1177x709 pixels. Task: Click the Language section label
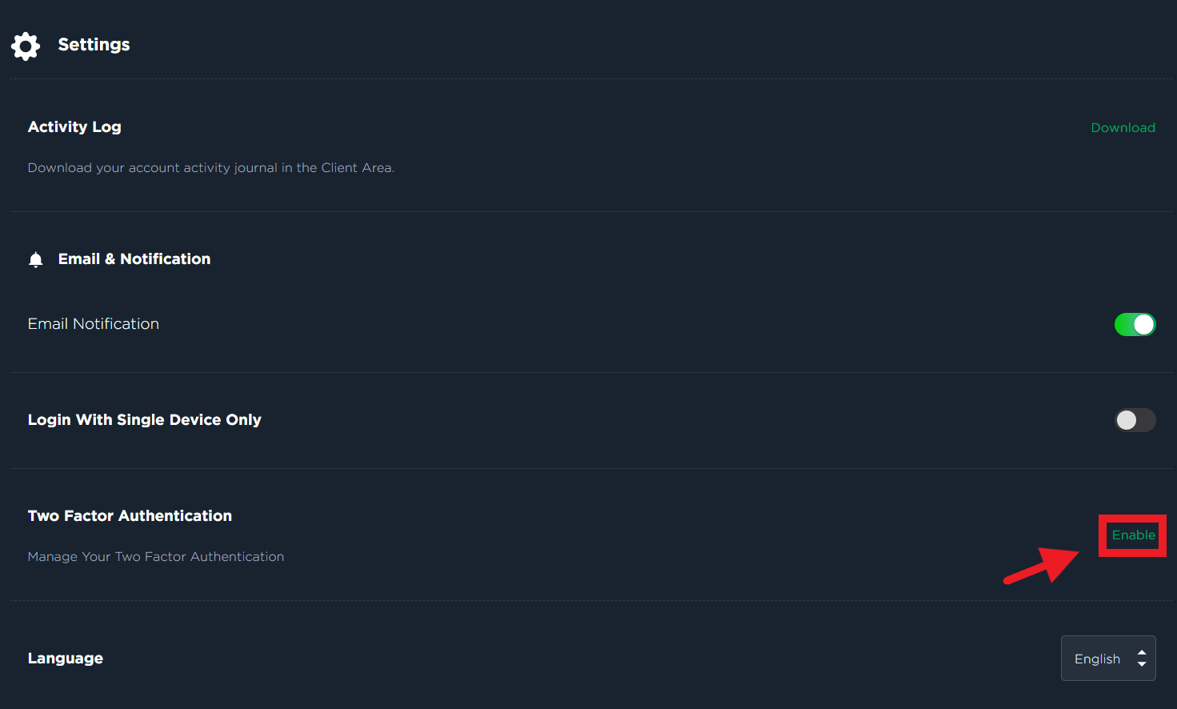coord(66,658)
